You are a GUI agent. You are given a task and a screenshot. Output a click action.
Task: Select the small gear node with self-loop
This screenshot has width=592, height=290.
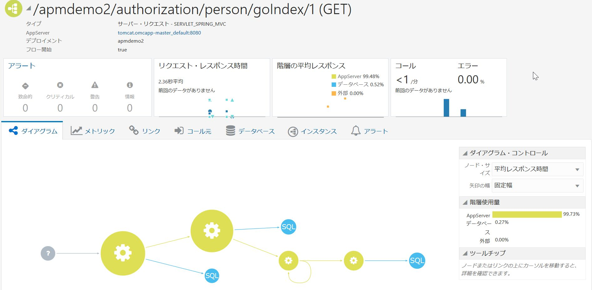tap(288, 261)
